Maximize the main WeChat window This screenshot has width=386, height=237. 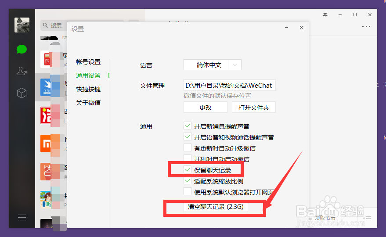tap(355, 15)
